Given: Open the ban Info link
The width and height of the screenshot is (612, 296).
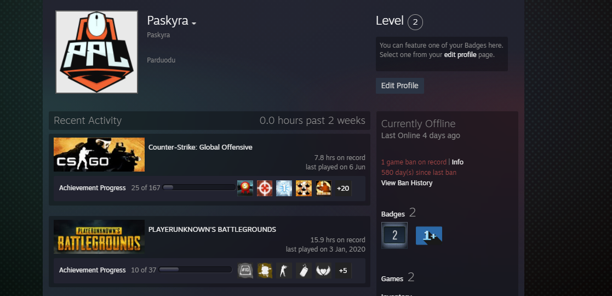Looking at the screenshot, I should [457, 162].
